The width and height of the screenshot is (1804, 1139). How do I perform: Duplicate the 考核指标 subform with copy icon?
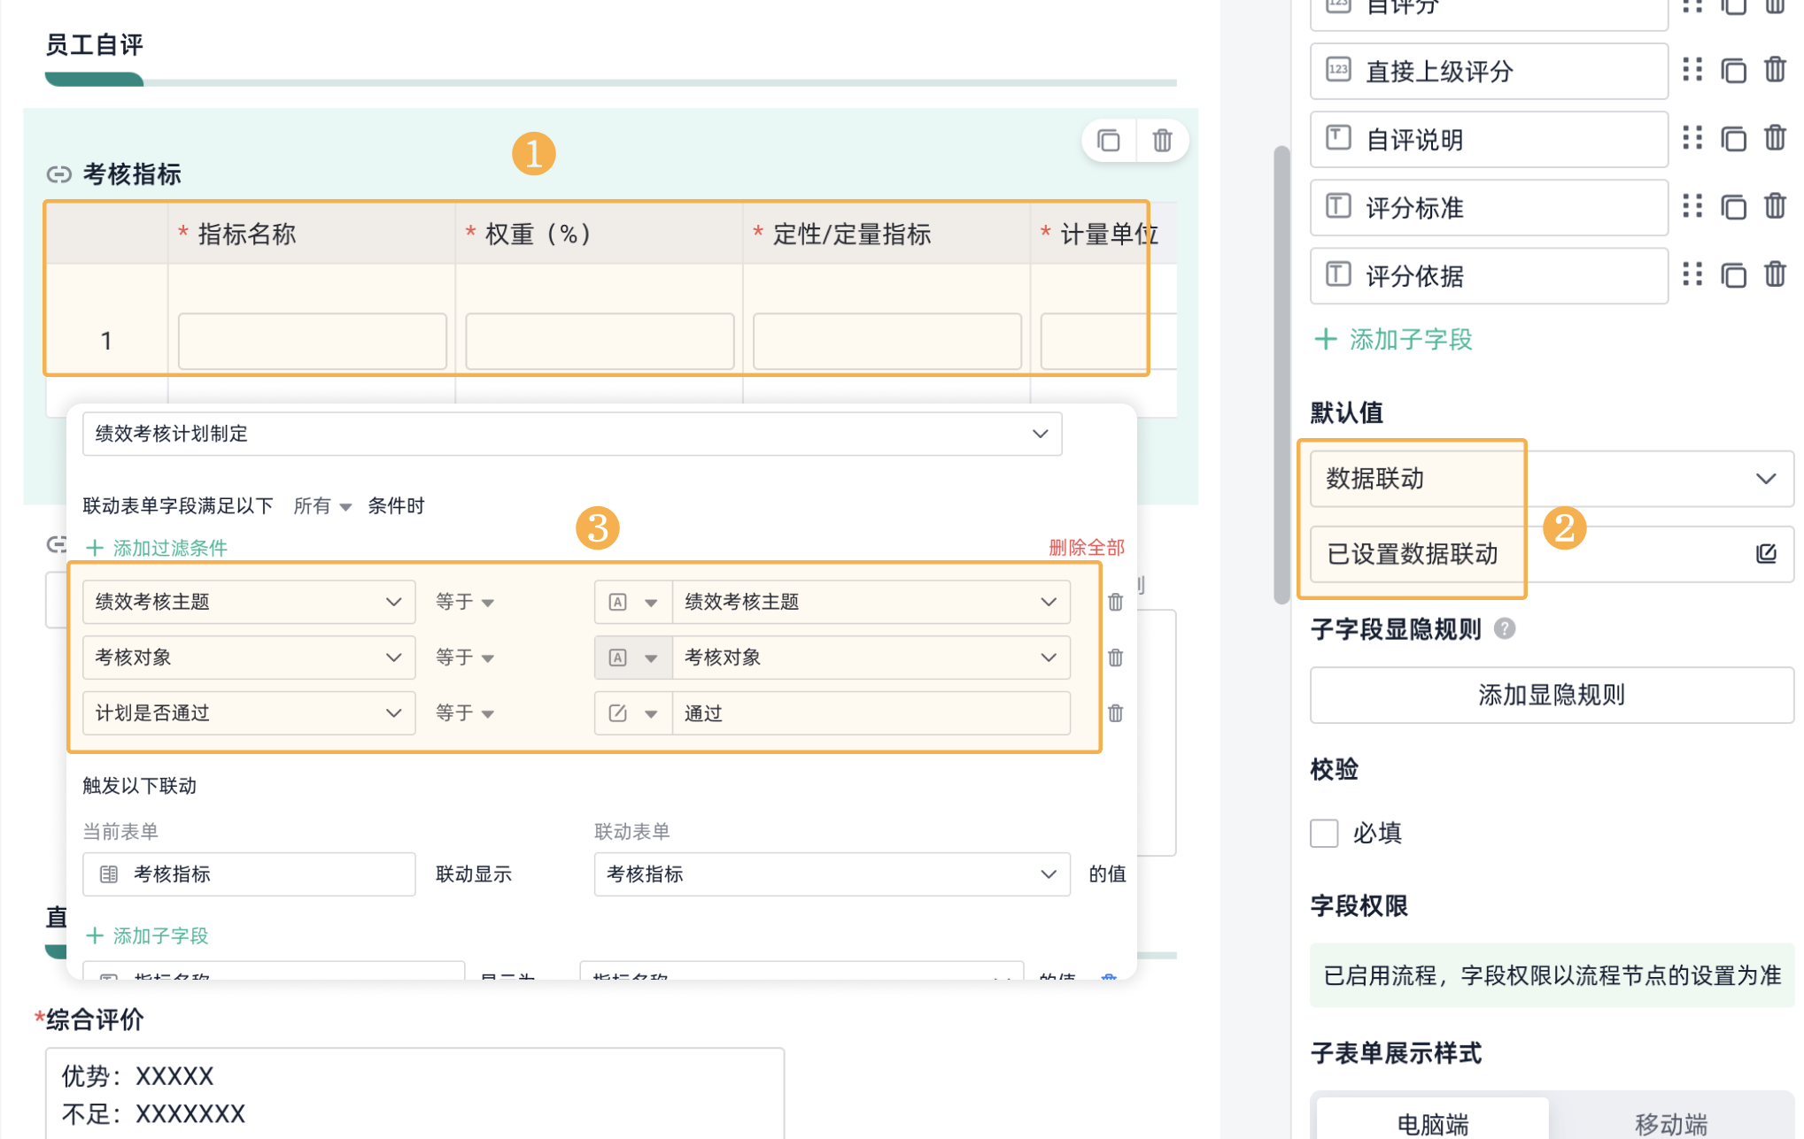point(1108,141)
